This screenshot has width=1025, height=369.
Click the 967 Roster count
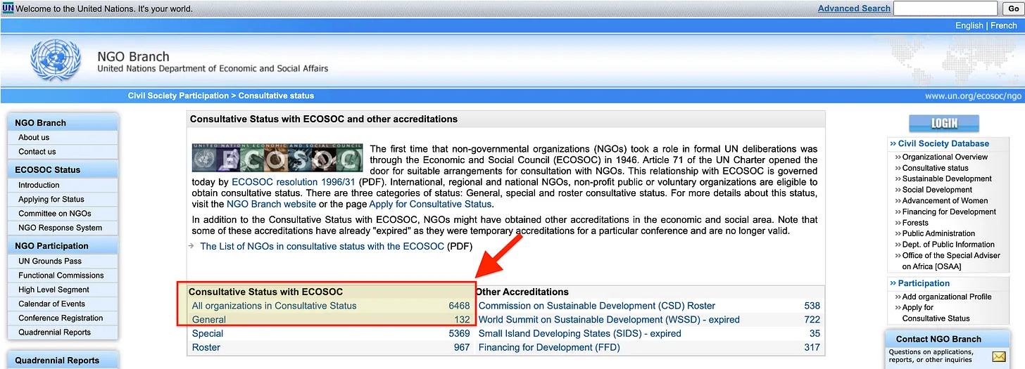462,347
